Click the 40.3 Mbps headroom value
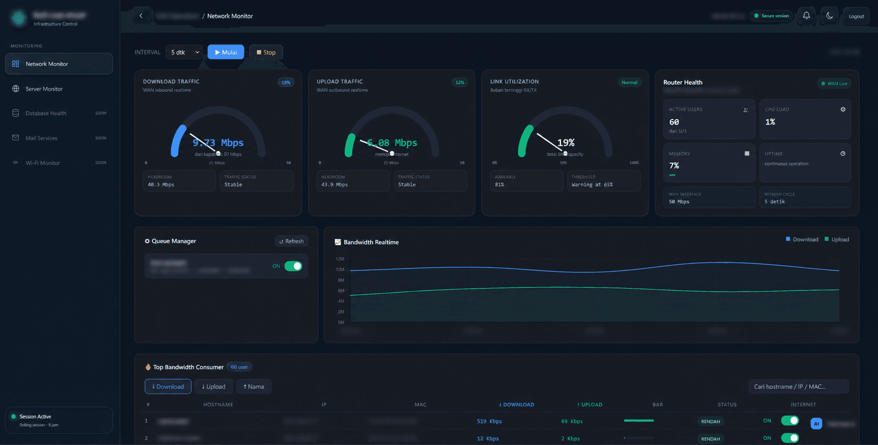878x445 pixels. point(161,185)
